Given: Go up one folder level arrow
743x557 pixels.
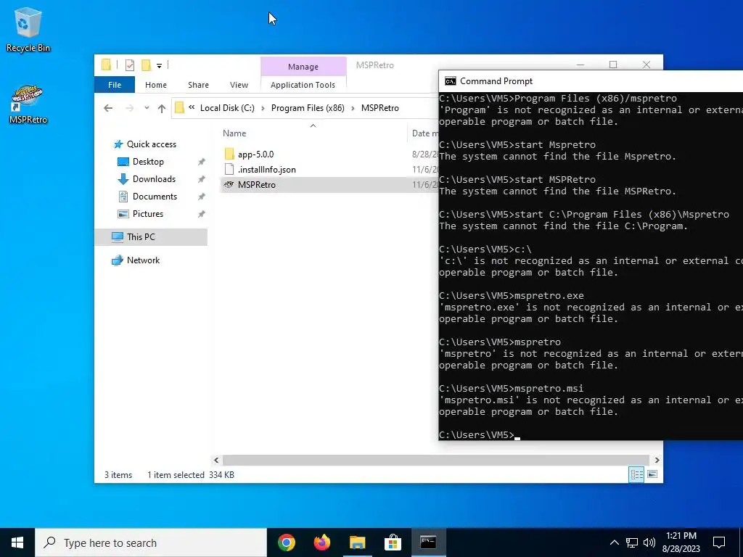Looking at the screenshot, I should (x=162, y=109).
